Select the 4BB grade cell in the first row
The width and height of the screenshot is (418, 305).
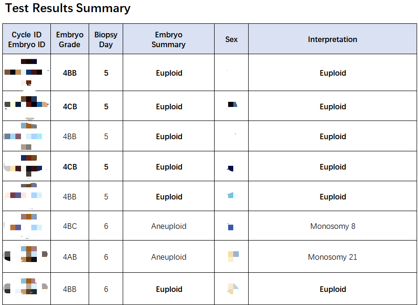coord(70,73)
